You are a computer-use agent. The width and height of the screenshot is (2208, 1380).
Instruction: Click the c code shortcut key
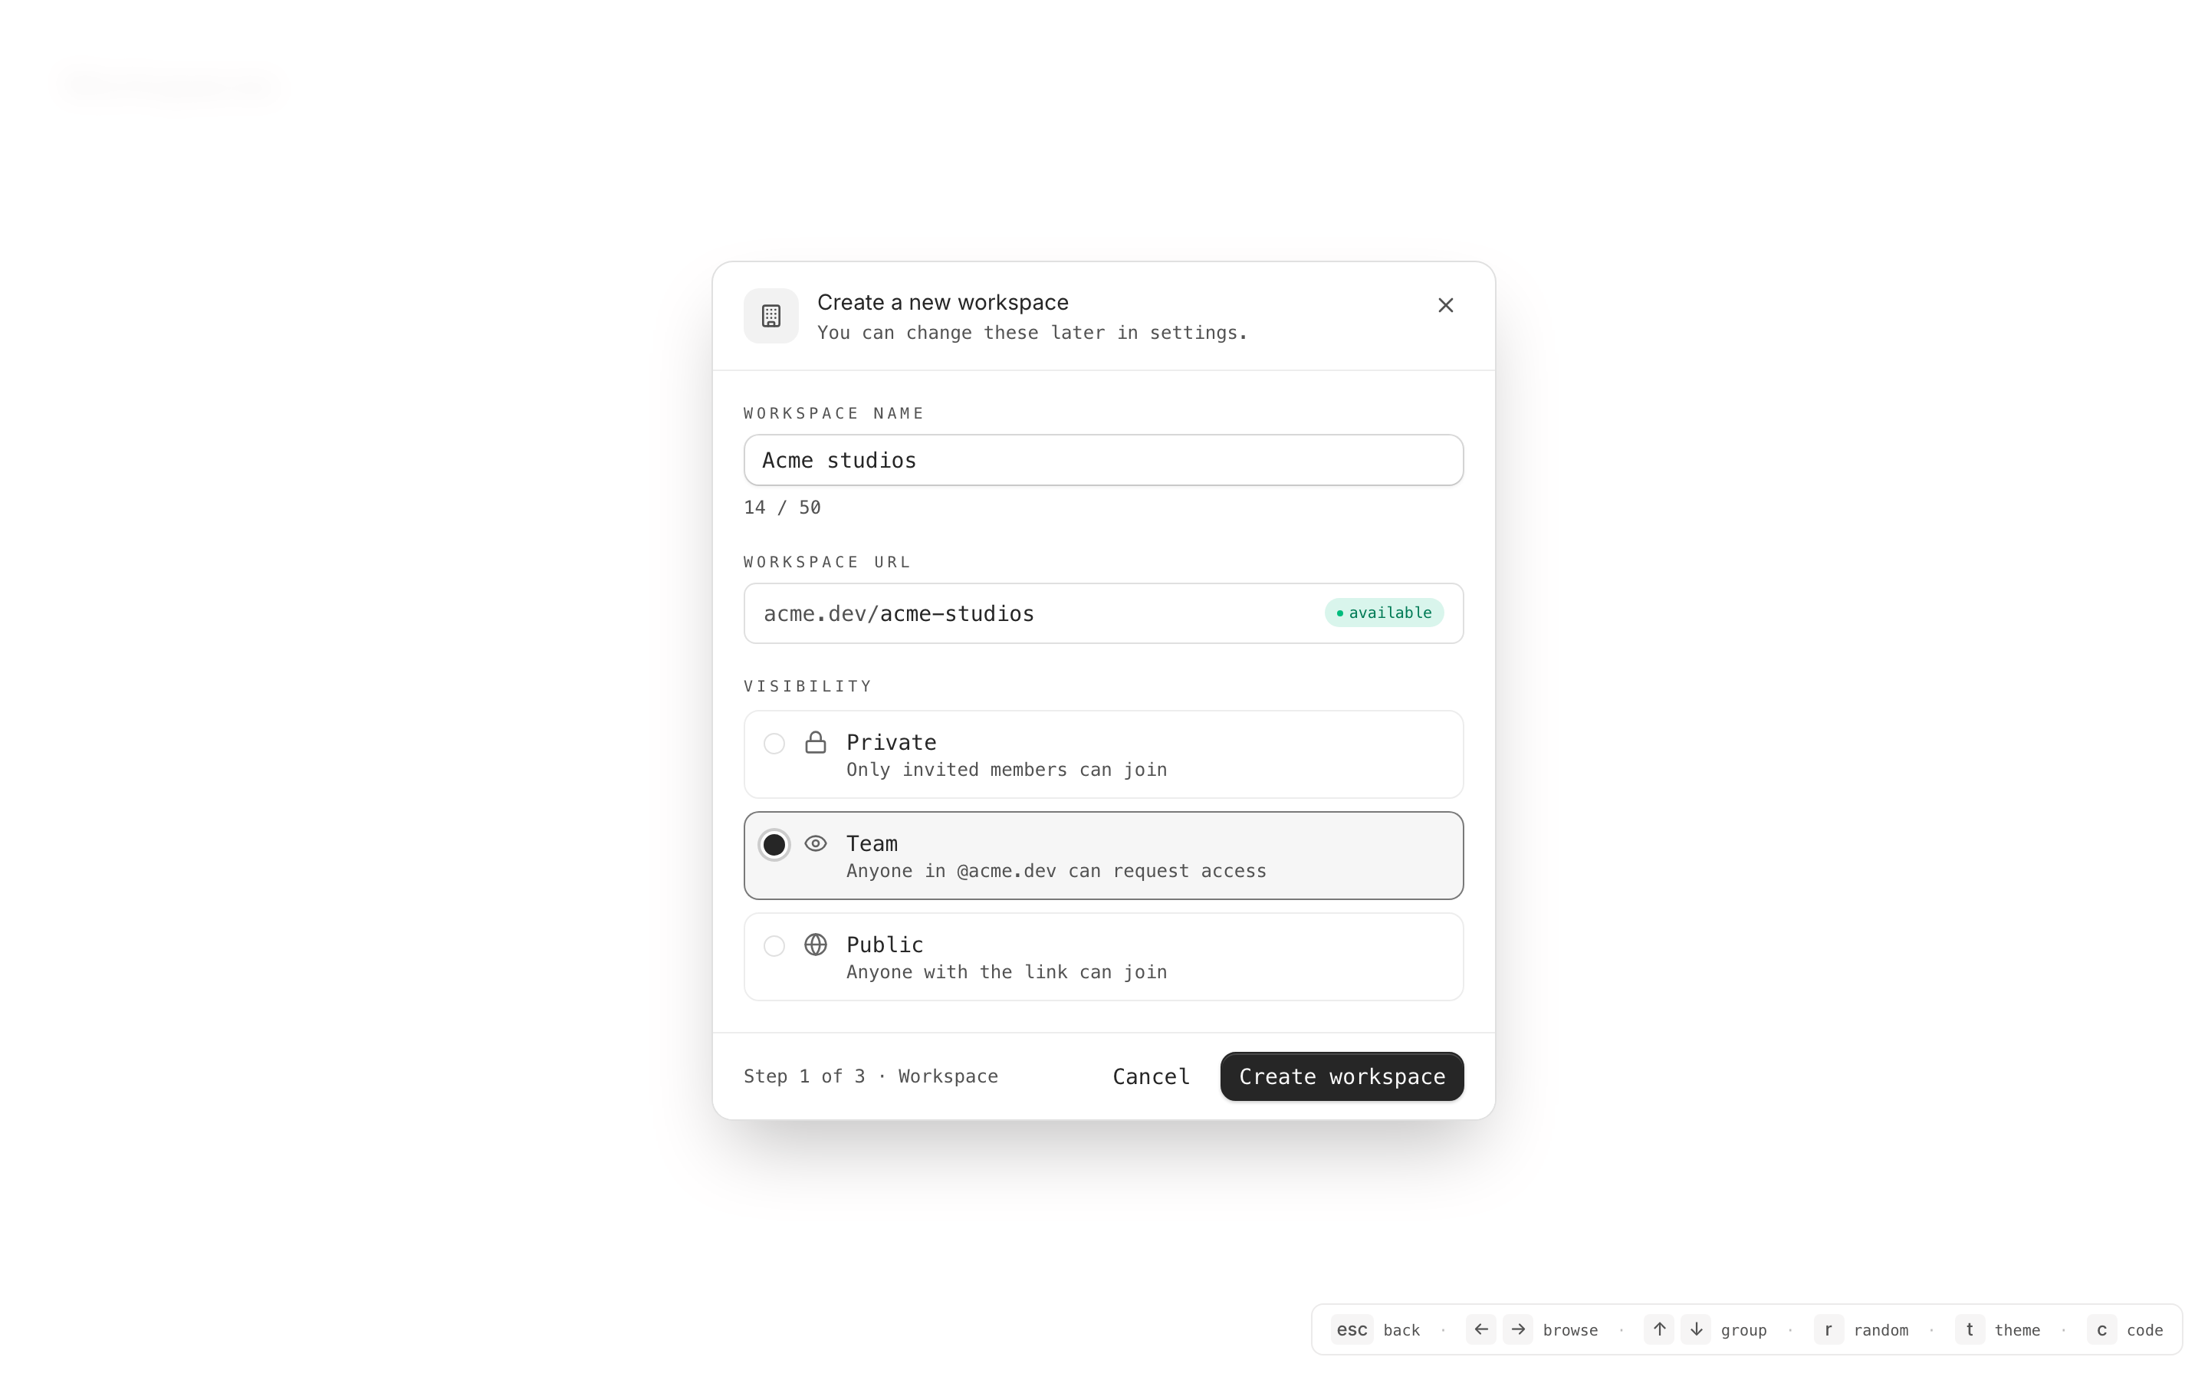2101,1330
